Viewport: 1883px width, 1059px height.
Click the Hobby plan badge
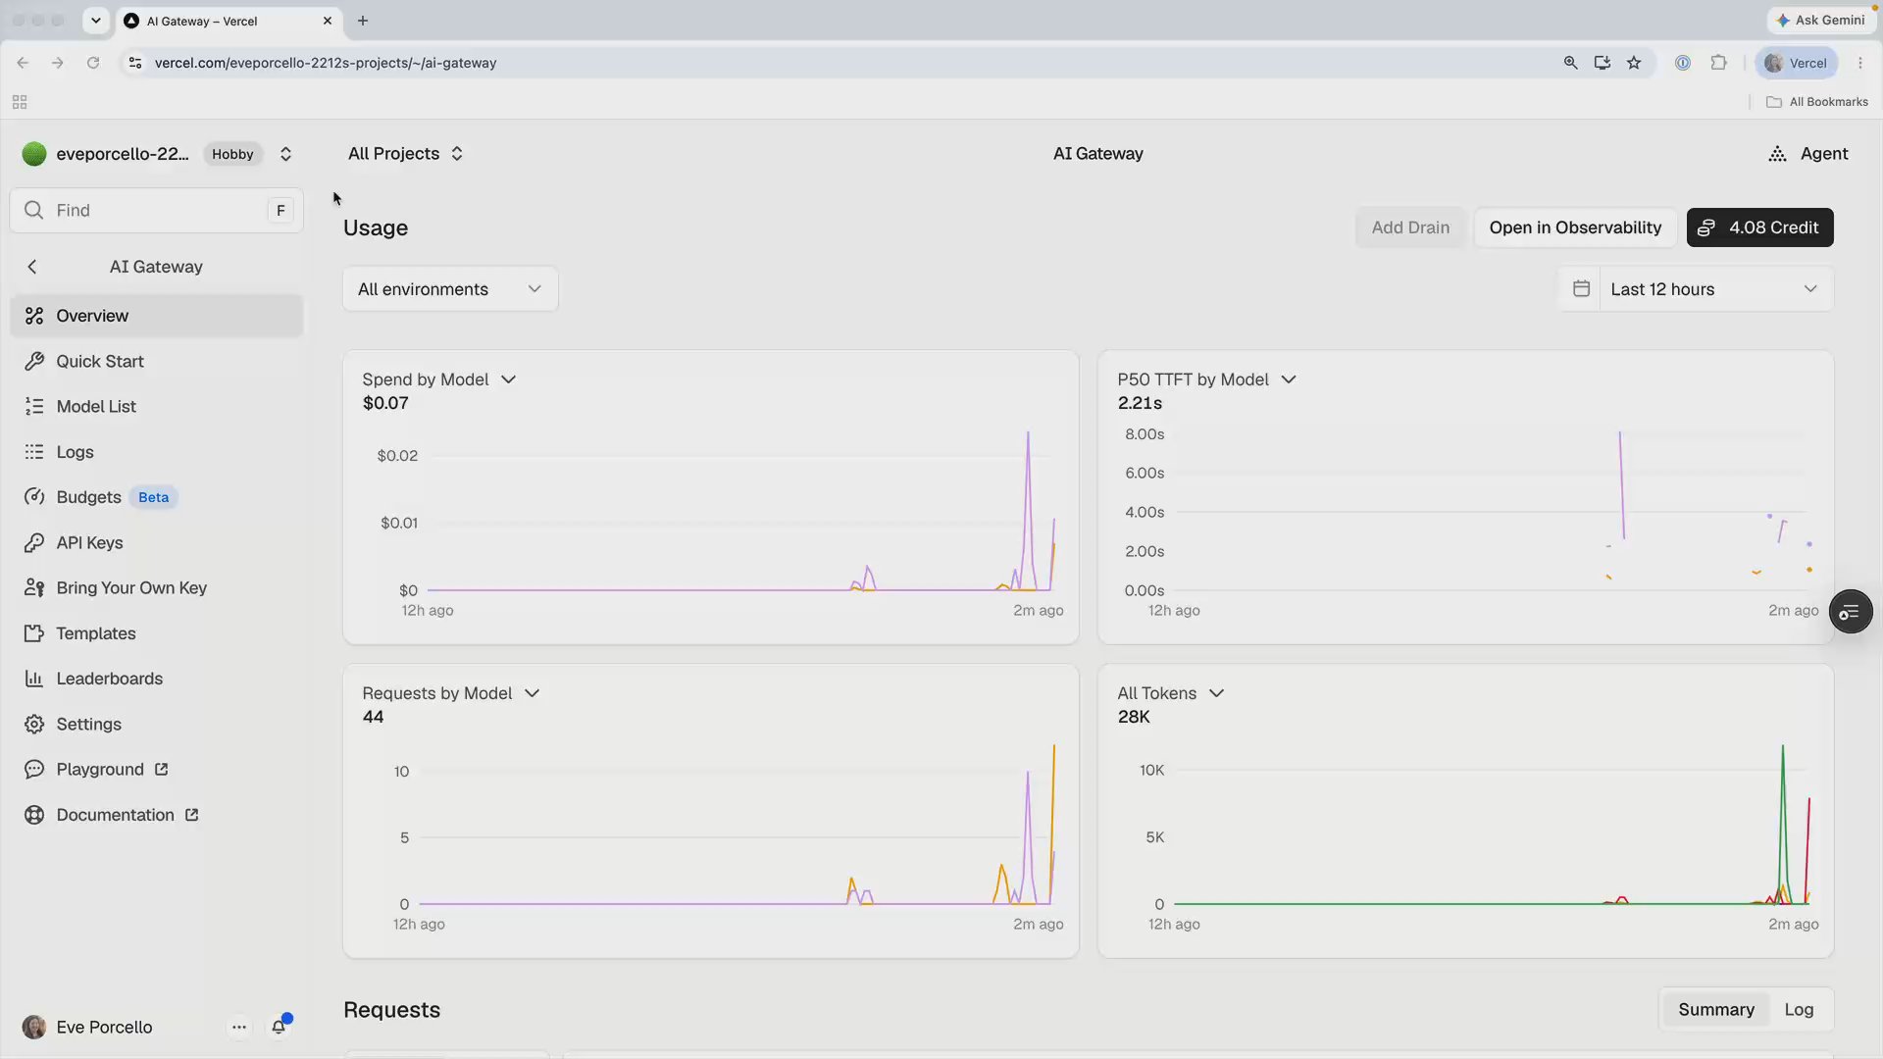pyautogui.click(x=232, y=154)
